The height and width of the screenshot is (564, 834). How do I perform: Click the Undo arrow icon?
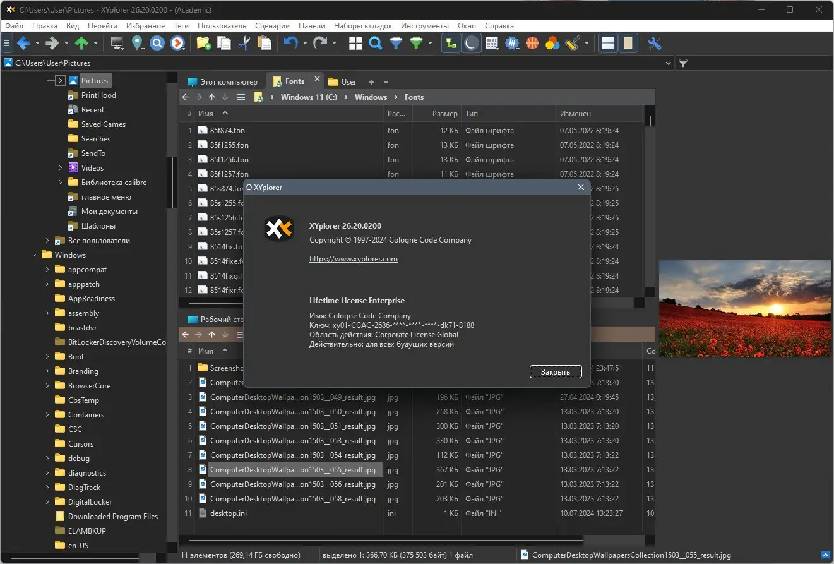click(x=290, y=43)
